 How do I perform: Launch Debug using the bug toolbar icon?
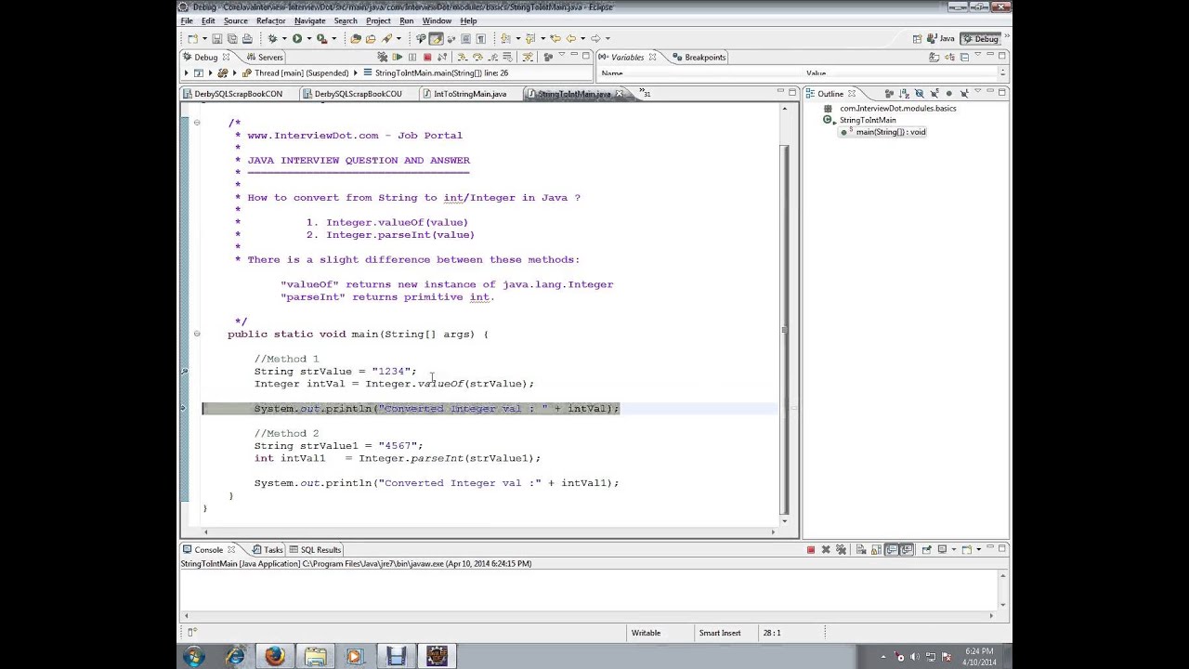272,39
